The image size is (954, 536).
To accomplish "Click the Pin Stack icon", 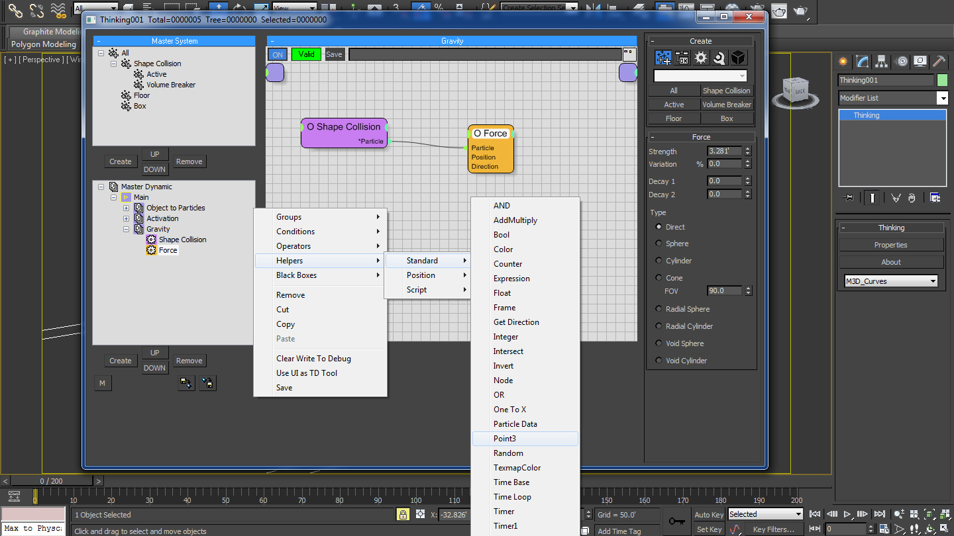I will click(x=847, y=197).
